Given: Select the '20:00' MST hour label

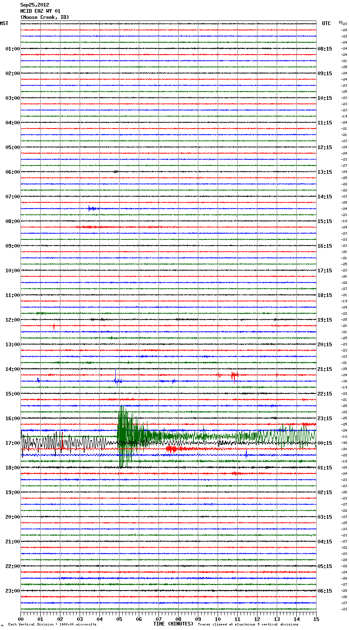Looking at the screenshot, I should click(13, 517).
